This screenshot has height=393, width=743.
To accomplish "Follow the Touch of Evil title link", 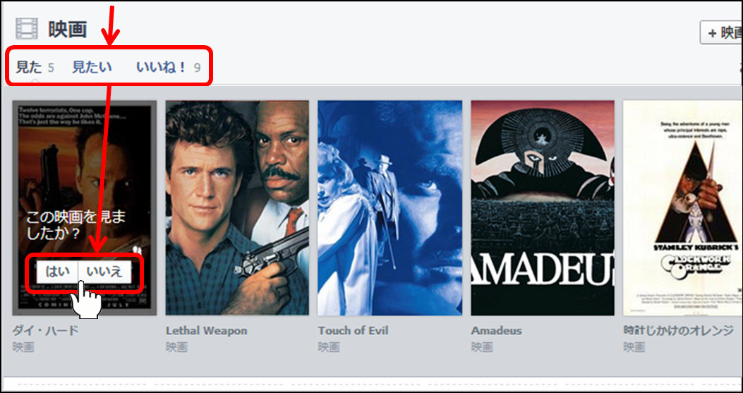I will pos(353,330).
